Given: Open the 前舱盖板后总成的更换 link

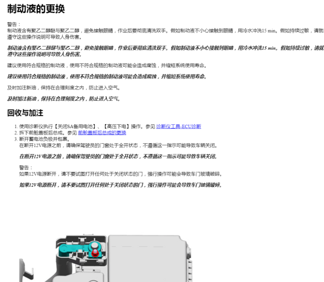Looking at the screenshot, I should [x=102, y=133].
